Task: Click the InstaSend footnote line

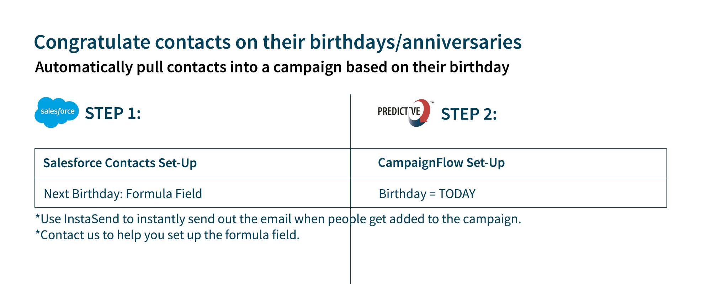Action: pyautogui.click(x=278, y=219)
